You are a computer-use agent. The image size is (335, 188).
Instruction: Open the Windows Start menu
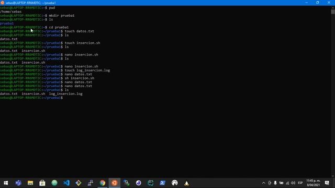coord(6,183)
